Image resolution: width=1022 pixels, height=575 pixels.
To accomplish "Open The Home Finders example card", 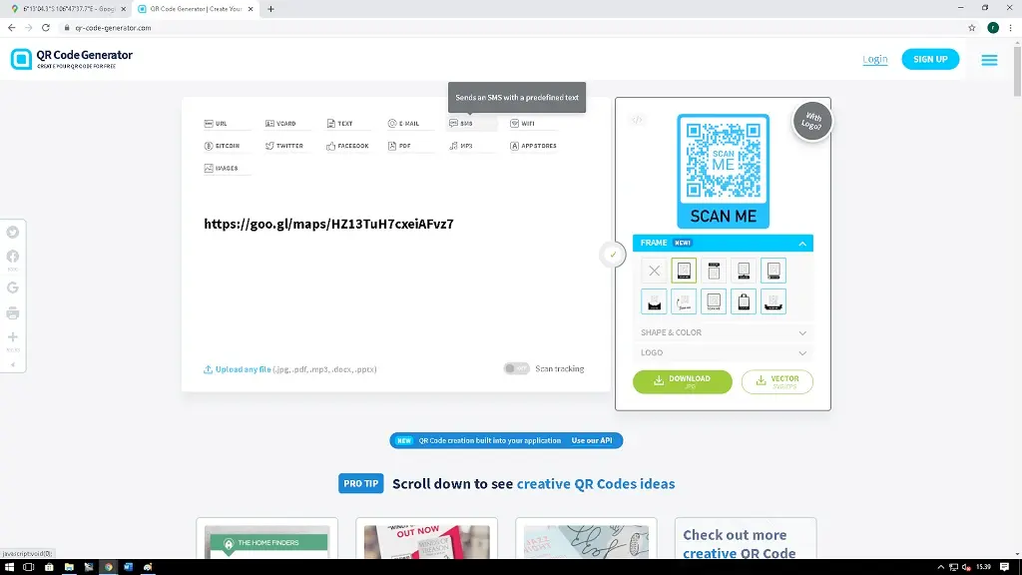I will (x=267, y=539).
